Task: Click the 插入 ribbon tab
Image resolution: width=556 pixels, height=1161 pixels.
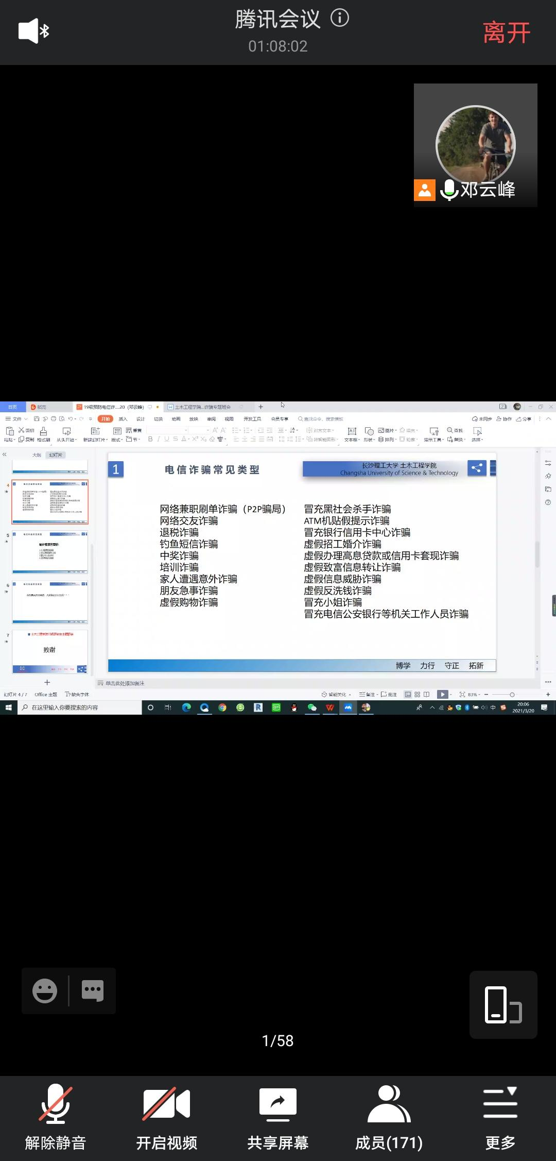Action: pos(123,419)
